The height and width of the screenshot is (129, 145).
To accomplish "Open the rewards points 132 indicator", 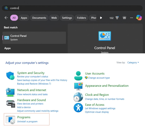I will click(x=111, y=18).
